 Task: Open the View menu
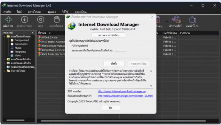coord(52,12)
